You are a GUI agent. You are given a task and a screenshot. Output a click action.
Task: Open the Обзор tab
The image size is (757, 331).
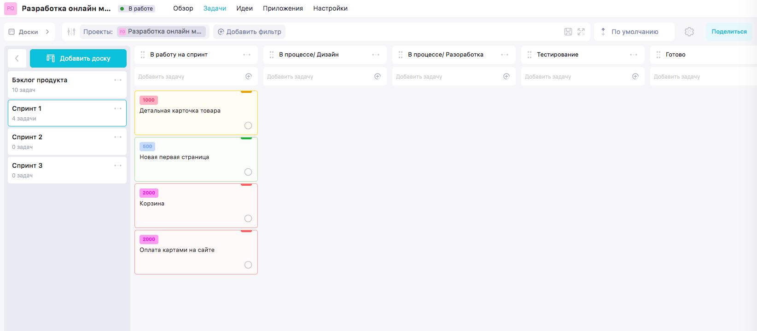(x=183, y=8)
